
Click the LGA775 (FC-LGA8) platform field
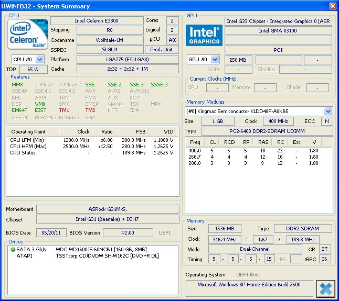[128, 59]
